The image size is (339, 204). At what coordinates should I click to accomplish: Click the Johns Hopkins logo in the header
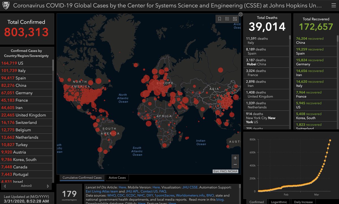click(6, 5)
